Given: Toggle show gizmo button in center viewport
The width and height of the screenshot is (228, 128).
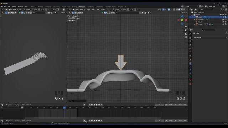Looking at the screenshot, I should (164, 10).
